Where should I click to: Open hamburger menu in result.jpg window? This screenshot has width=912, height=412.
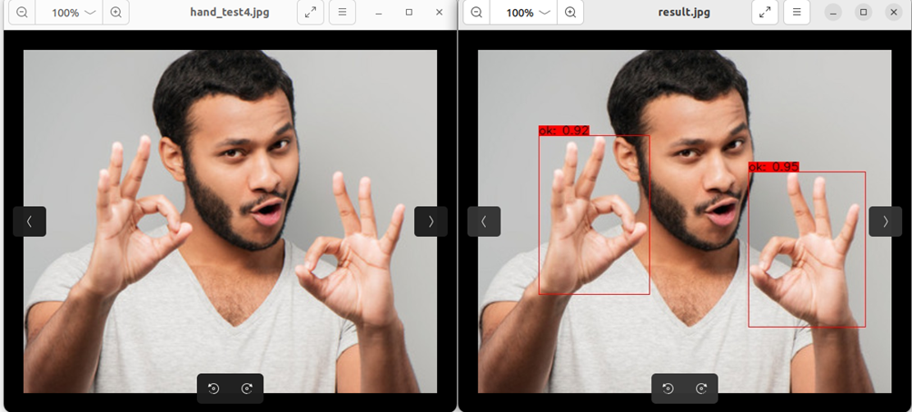(x=797, y=12)
